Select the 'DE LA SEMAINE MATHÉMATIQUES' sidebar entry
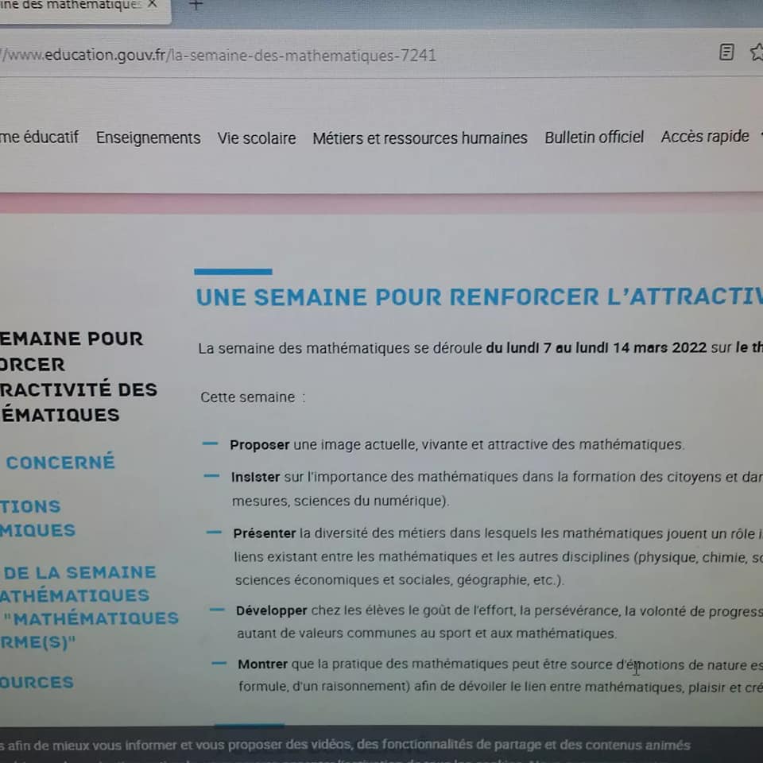This screenshot has width=763, height=763. (79, 584)
